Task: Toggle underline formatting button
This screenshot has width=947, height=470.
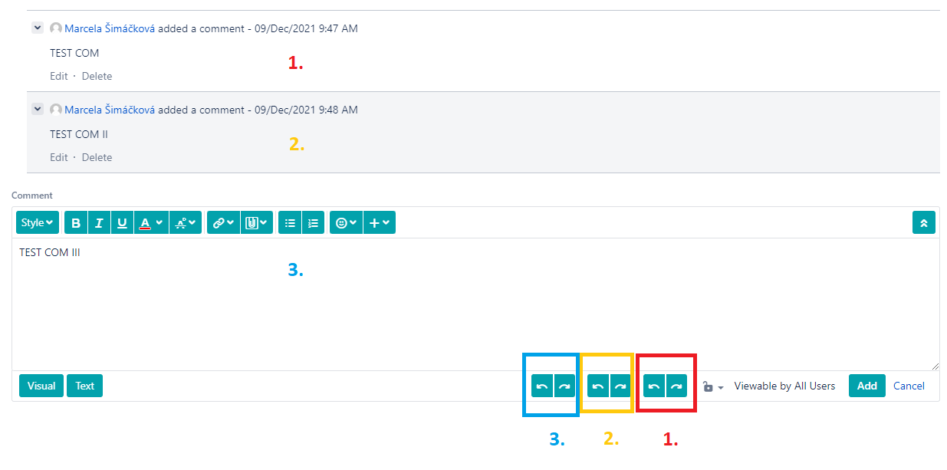Action: (x=122, y=223)
